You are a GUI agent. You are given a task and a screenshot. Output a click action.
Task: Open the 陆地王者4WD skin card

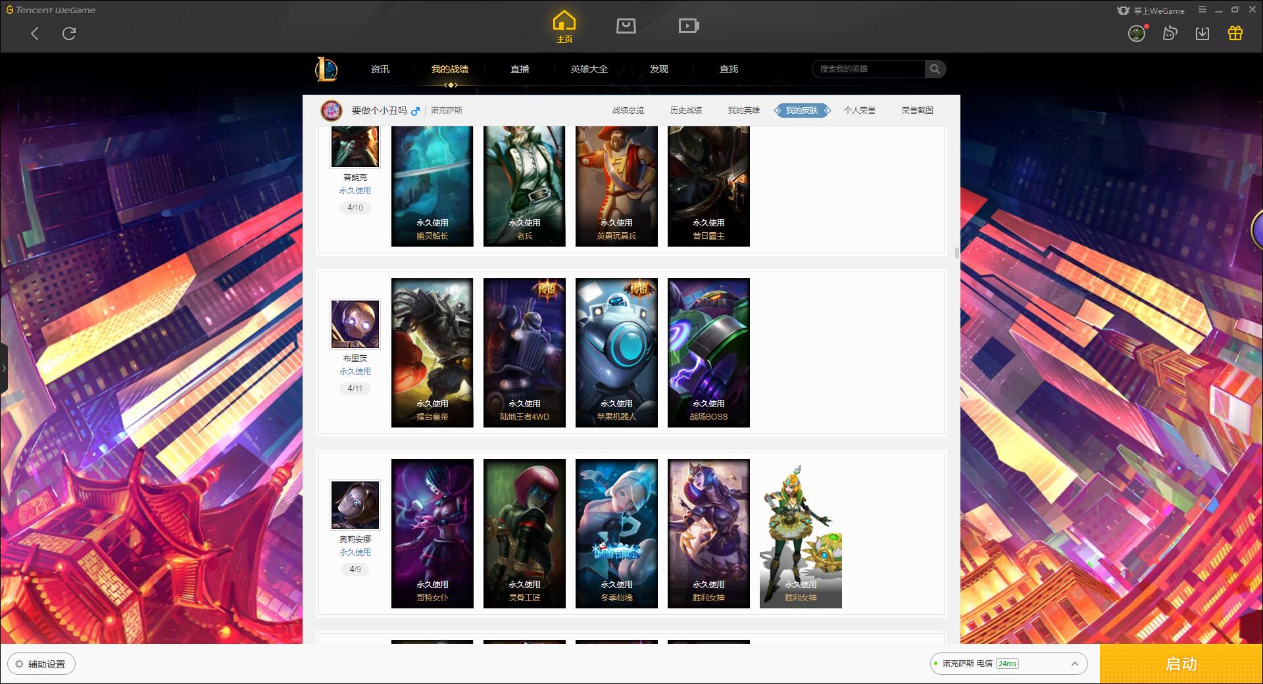pyautogui.click(x=524, y=353)
